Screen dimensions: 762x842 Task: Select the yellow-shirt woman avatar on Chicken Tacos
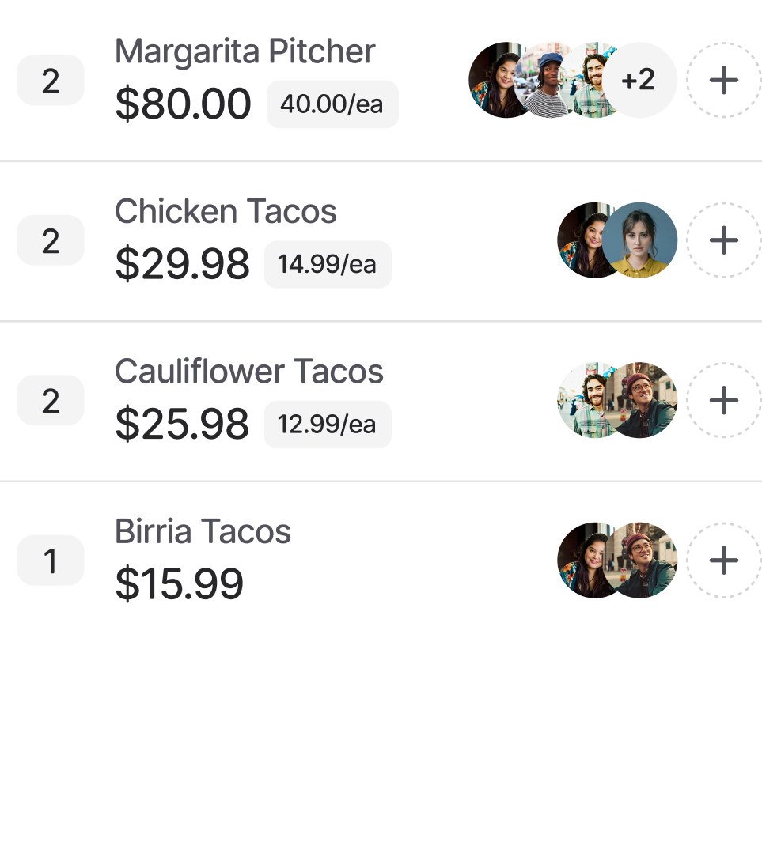pyautogui.click(x=640, y=240)
